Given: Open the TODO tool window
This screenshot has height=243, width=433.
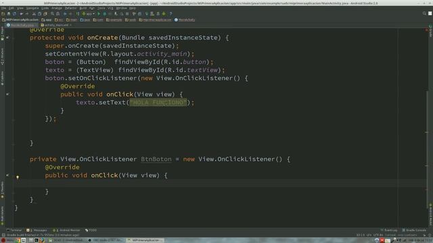Looking at the screenshot, I should coord(91,230).
